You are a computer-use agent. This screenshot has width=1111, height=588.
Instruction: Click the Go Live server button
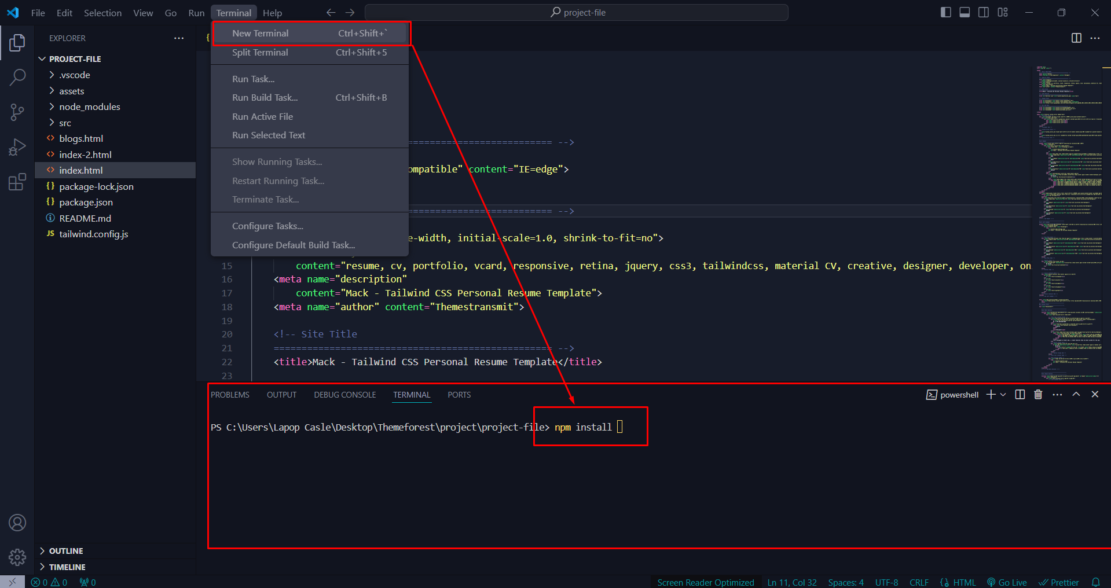[1007, 582]
